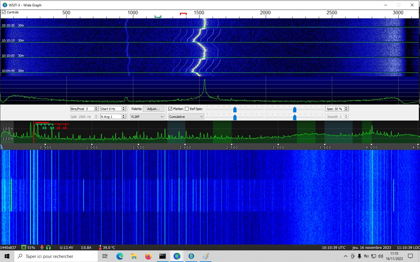Click the 1500 Hz frequency scale label
Screen dimensions: 420x262
(x=199, y=13)
